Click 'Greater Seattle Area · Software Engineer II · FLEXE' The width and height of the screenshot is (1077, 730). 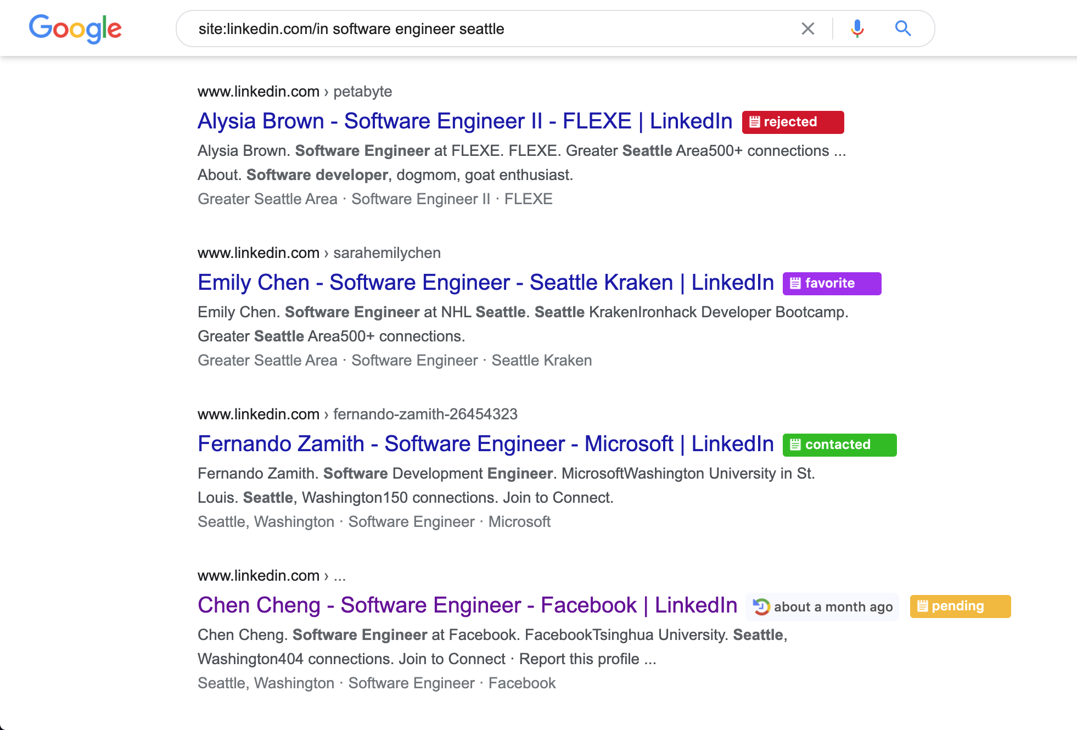(x=375, y=199)
